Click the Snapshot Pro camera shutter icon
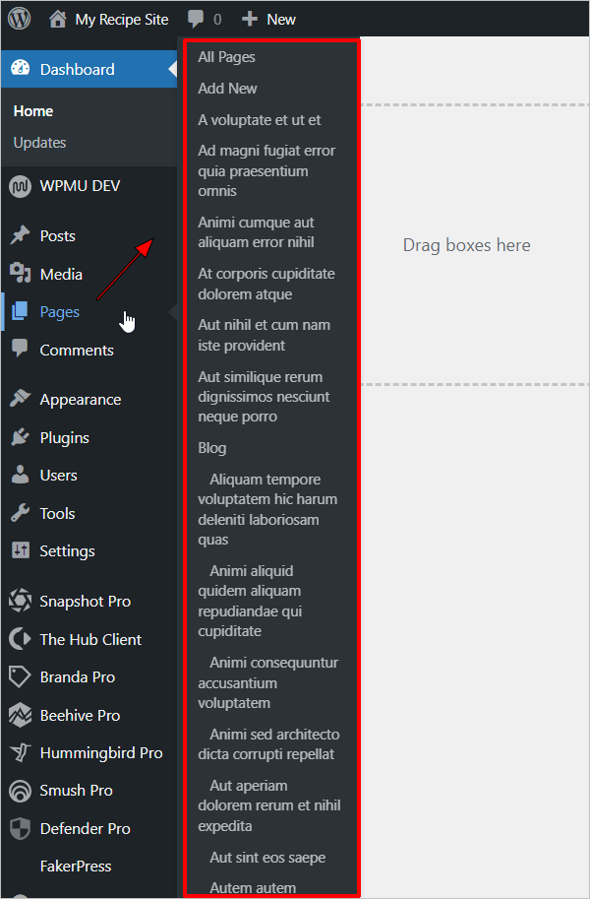This screenshot has height=899, width=590. 20,601
